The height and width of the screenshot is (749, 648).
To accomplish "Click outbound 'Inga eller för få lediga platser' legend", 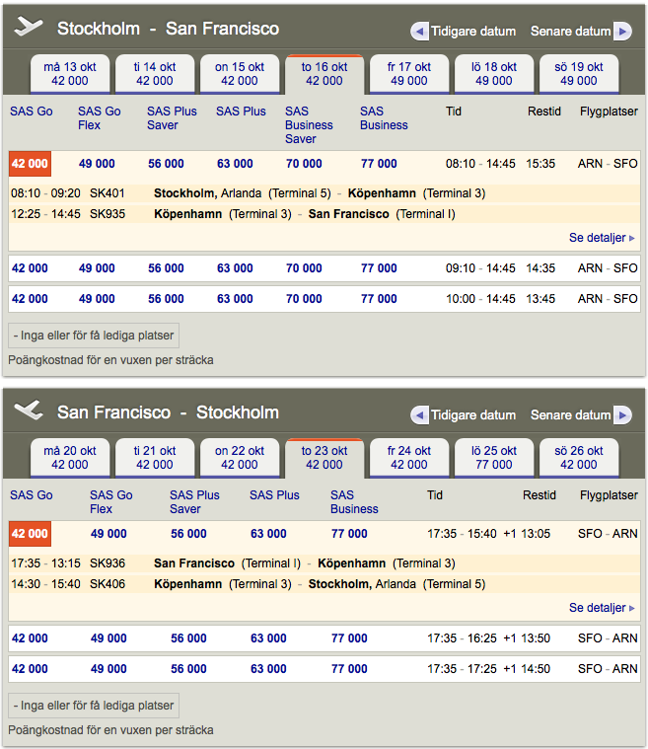I will pyautogui.click(x=94, y=336).
